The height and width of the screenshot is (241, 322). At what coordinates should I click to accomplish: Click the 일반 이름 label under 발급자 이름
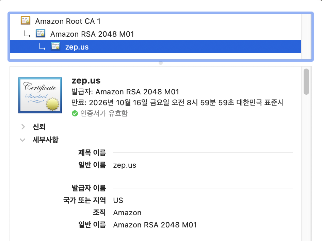(x=92, y=225)
